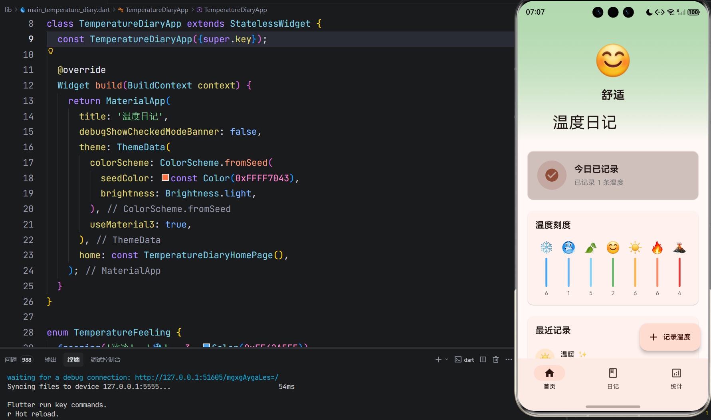The image size is (711, 420).
Task: Split the terminal with the split icon
Action: [483, 359]
